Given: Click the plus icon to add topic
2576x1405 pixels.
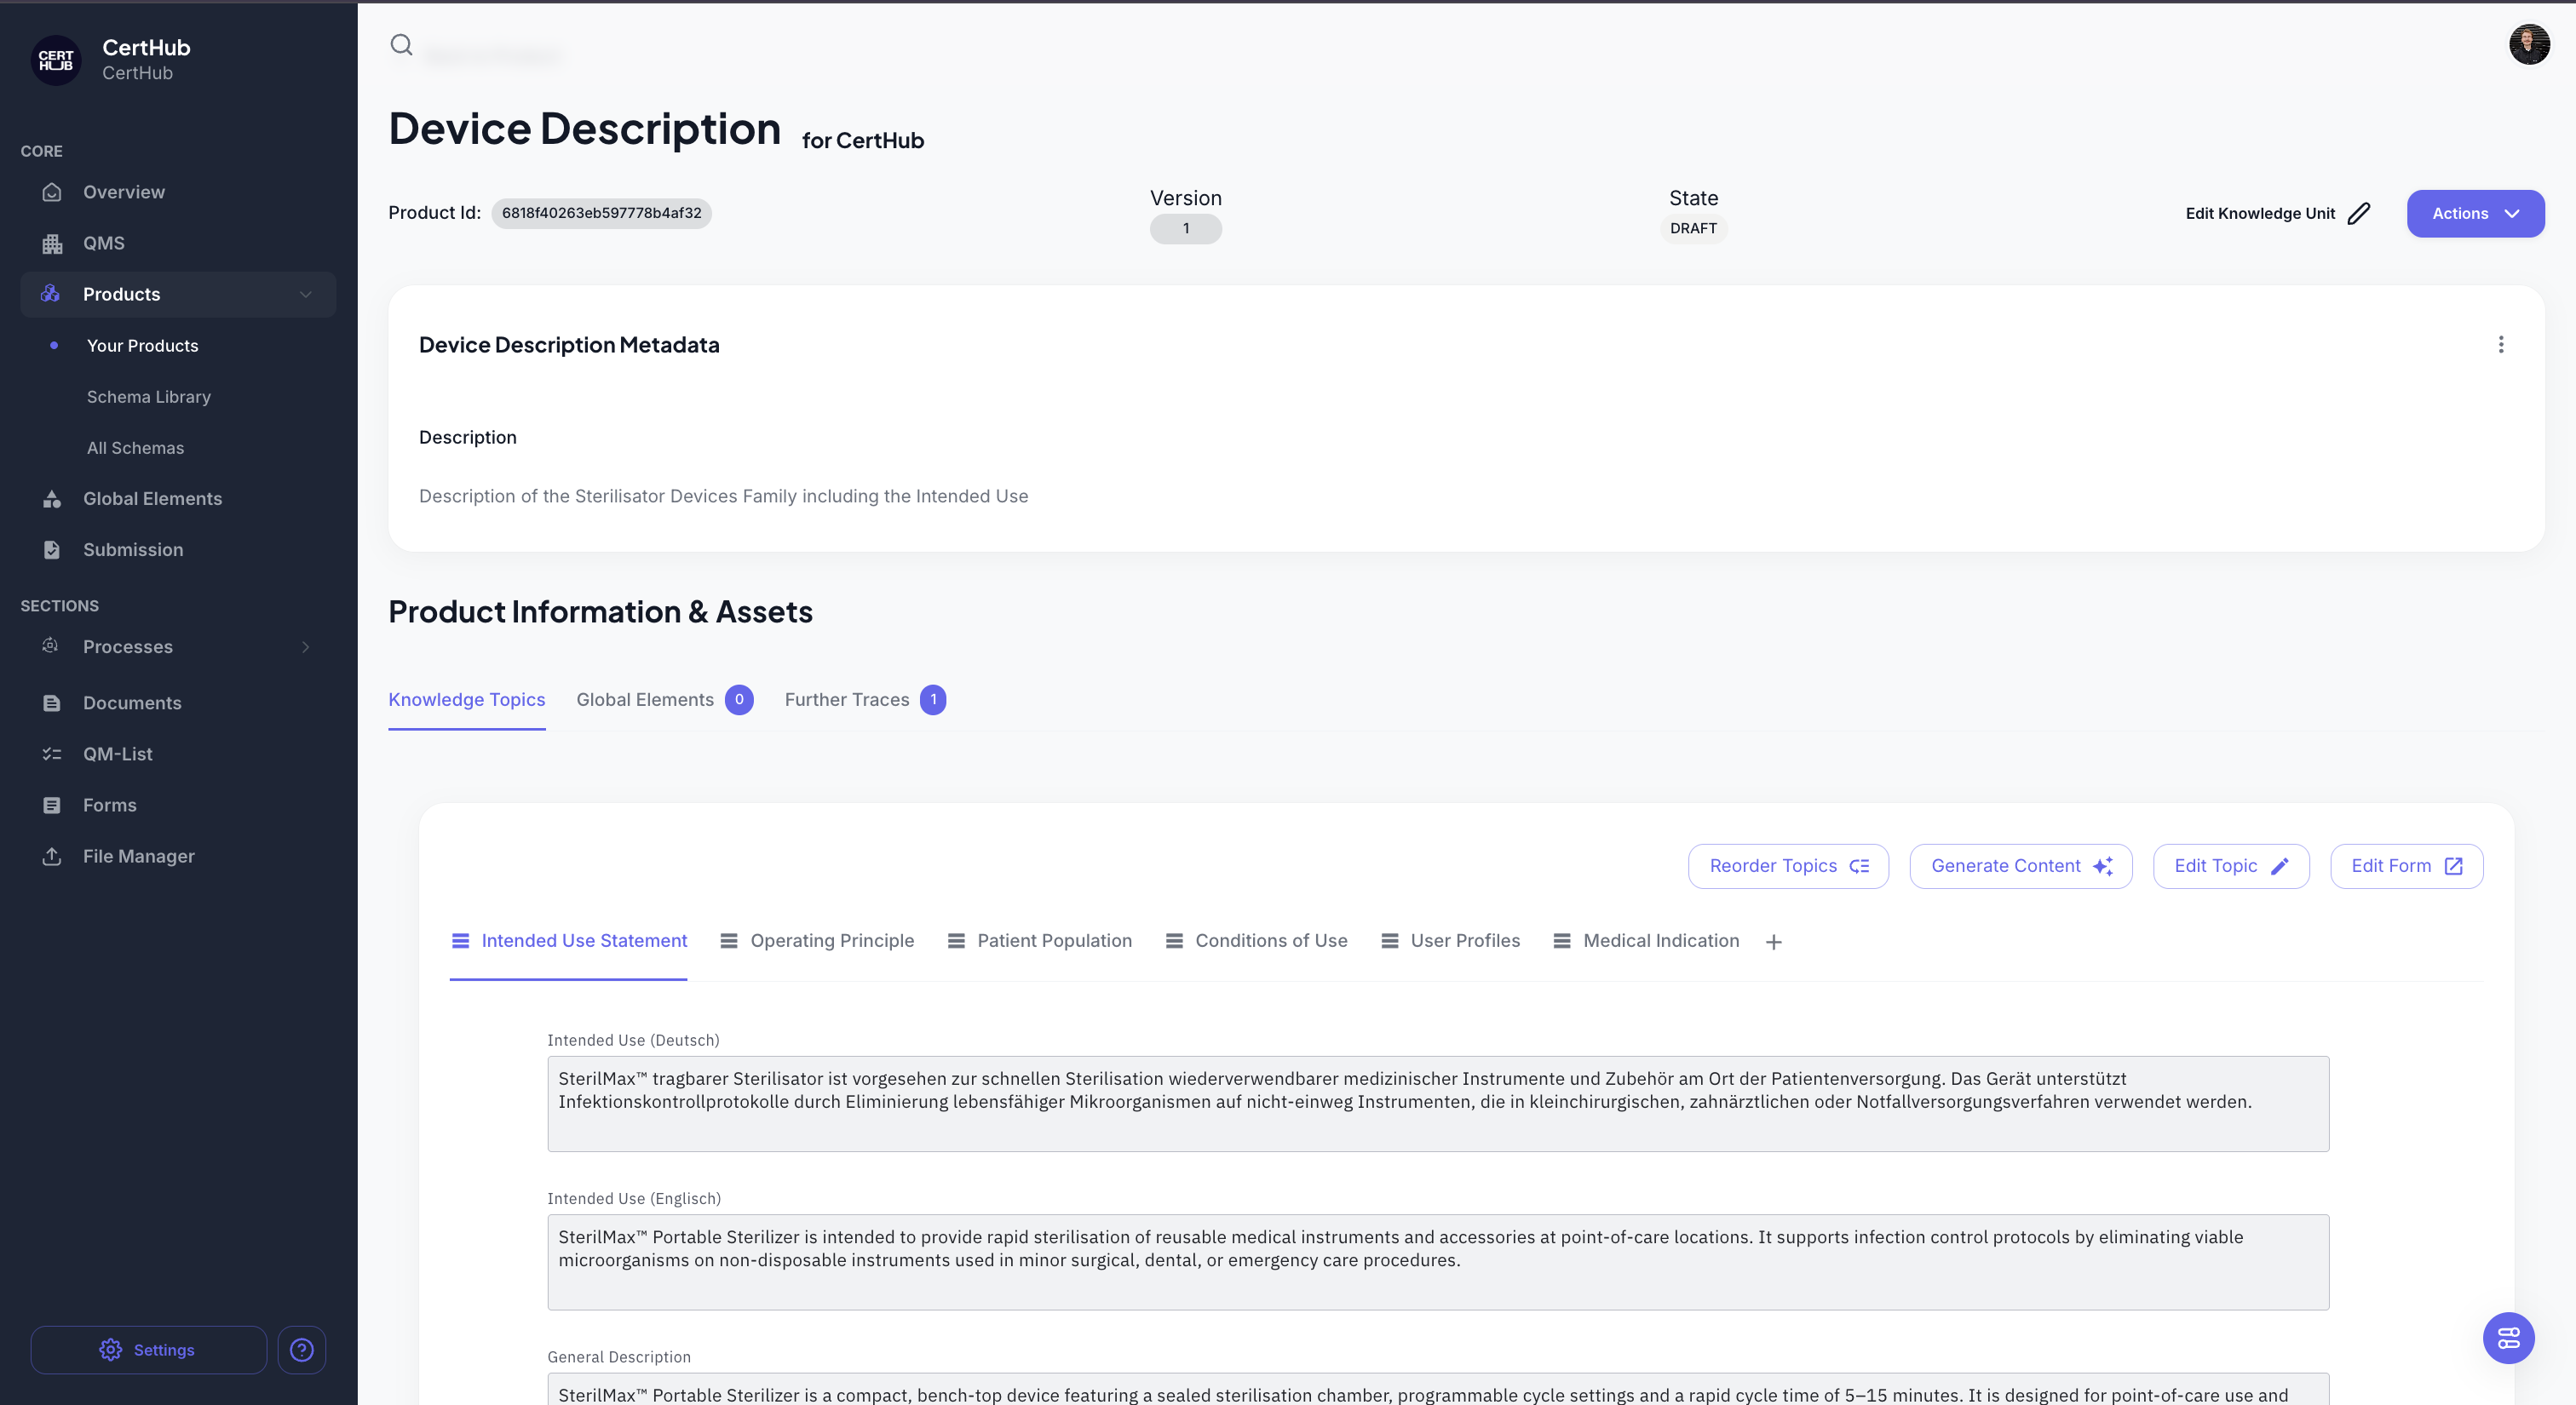Looking at the screenshot, I should coord(1773,943).
